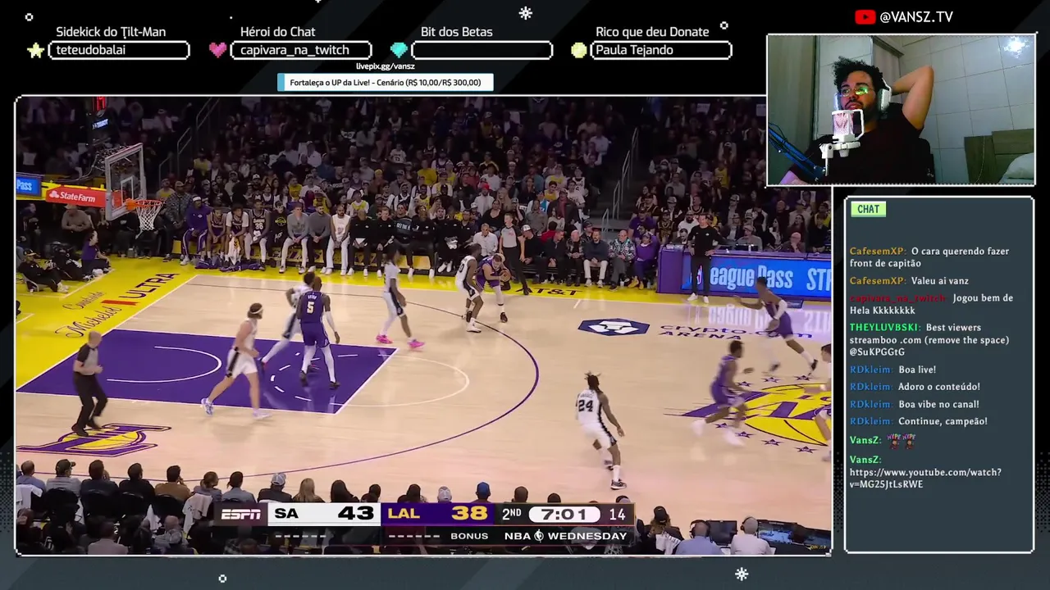This screenshot has height=590, width=1050.
Task: Click the livepix.gg/vansz link text
Action: 386,66
